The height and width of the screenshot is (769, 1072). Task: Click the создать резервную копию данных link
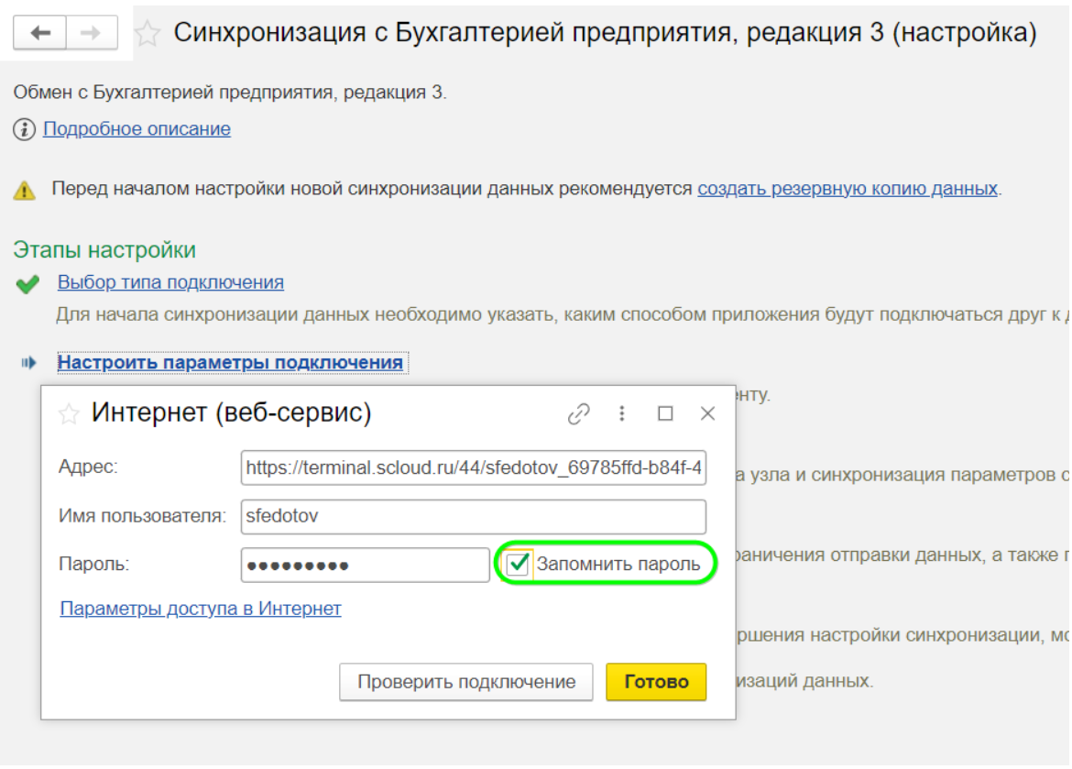click(847, 190)
